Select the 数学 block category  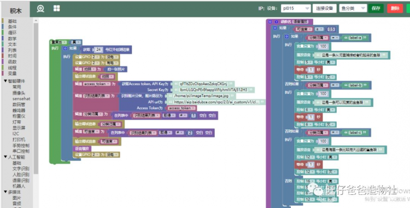12,39
